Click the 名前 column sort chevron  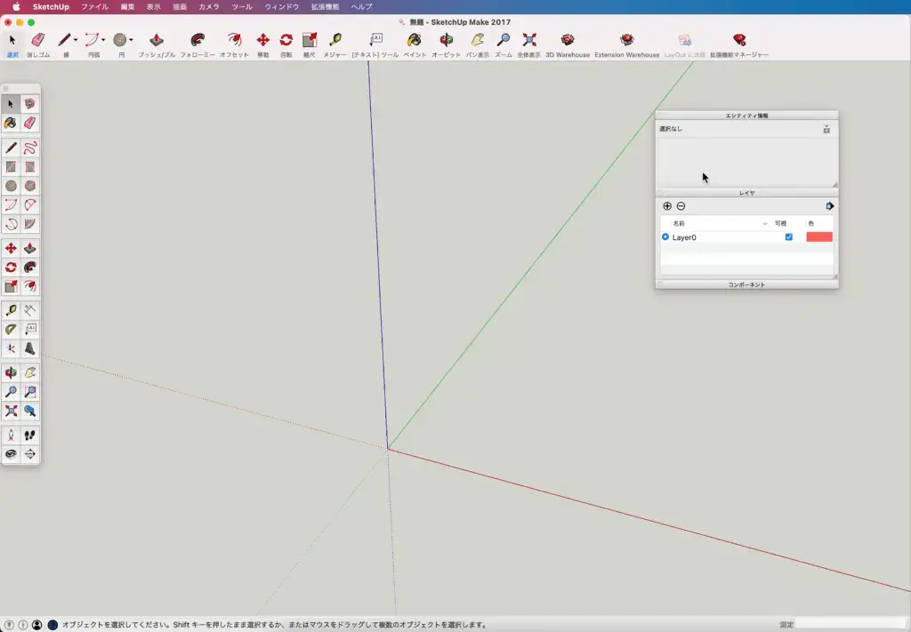point(764,223)
